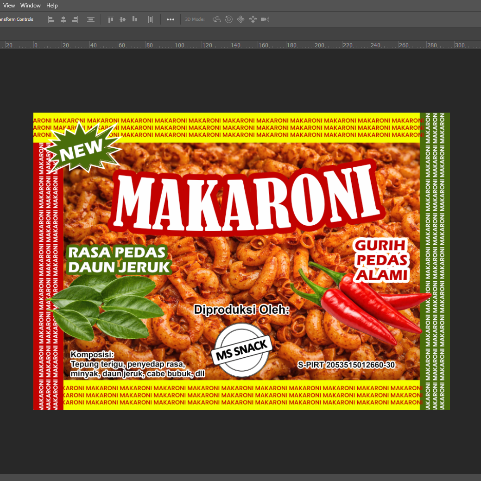
Task: Open the View menu
Action: pos(9,6)
